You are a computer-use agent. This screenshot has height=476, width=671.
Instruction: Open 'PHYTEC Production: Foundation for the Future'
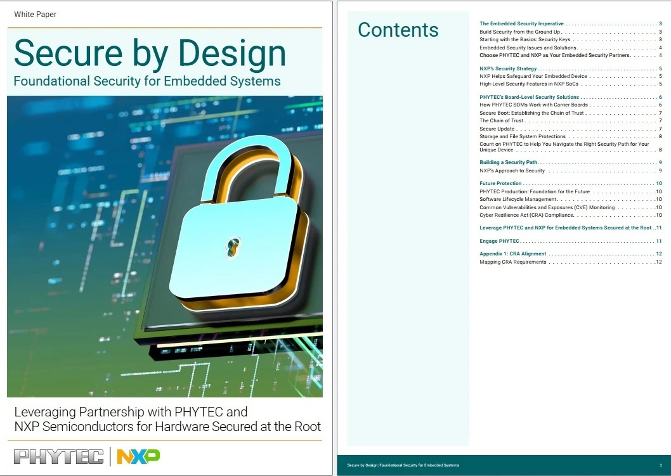(570, 191)
